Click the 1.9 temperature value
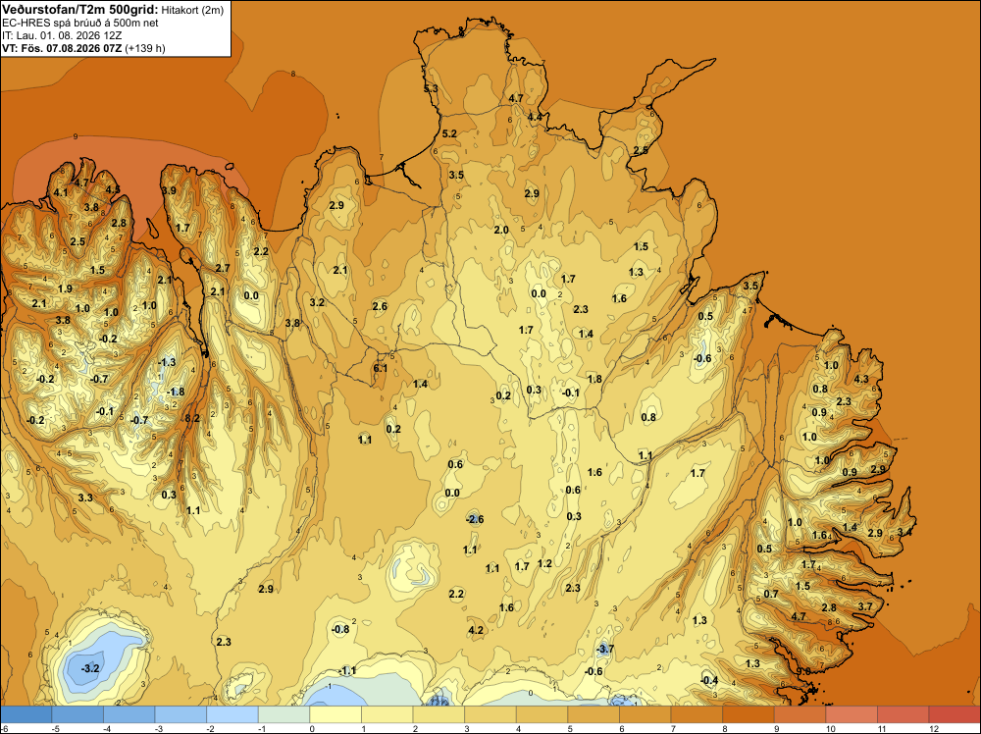This screenshot has width=981, height=734. tap(65, 288)
